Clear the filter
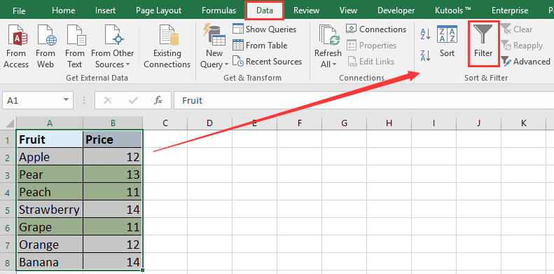This screenshot has height=274, width=554. coord(517,29)
